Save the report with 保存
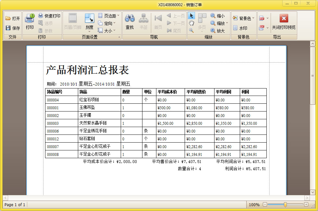This screenshot has height=211, width=318. tap(13, 28)
